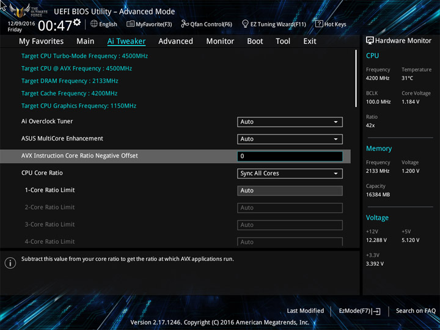Click the EZ Tuning Wizard lightbulb icon
Screen dimensions: 440x330
click(245, 24)
